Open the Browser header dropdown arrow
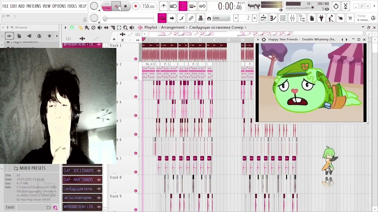Screen dimensions: 378x212 coord(3,27)
